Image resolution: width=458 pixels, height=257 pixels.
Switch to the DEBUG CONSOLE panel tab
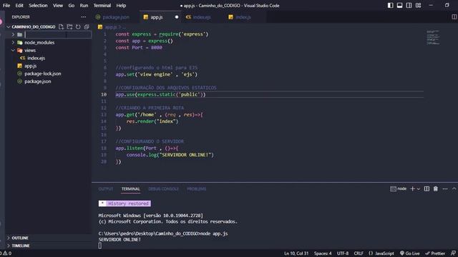coord(163,188)
